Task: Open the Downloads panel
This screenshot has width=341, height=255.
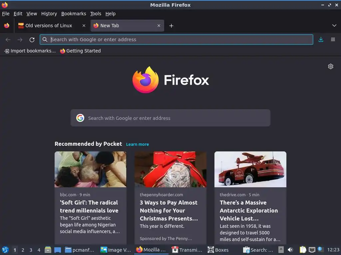Action: click(321, 40)
